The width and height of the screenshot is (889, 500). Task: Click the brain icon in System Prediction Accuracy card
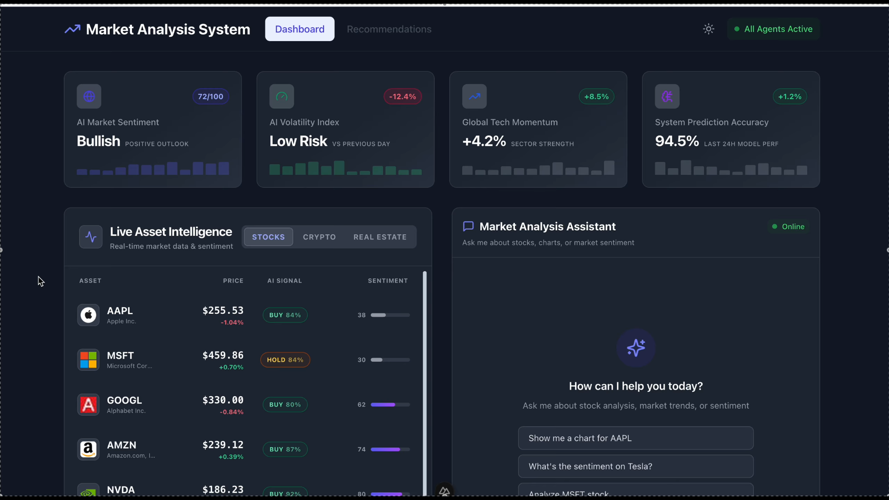pyautogui.click(x=667, y=96)
